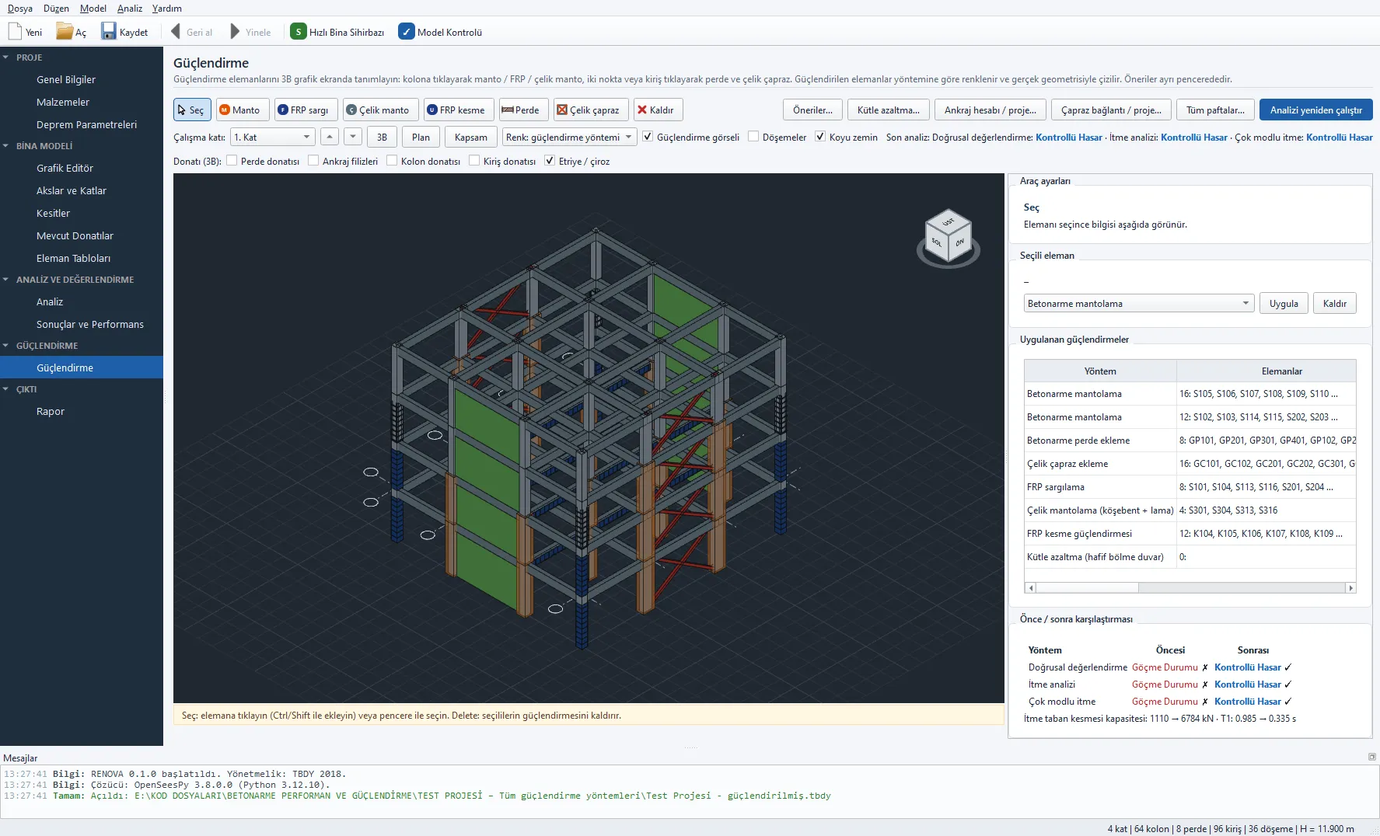Open the Öneriler... window

tap(812, 110)
